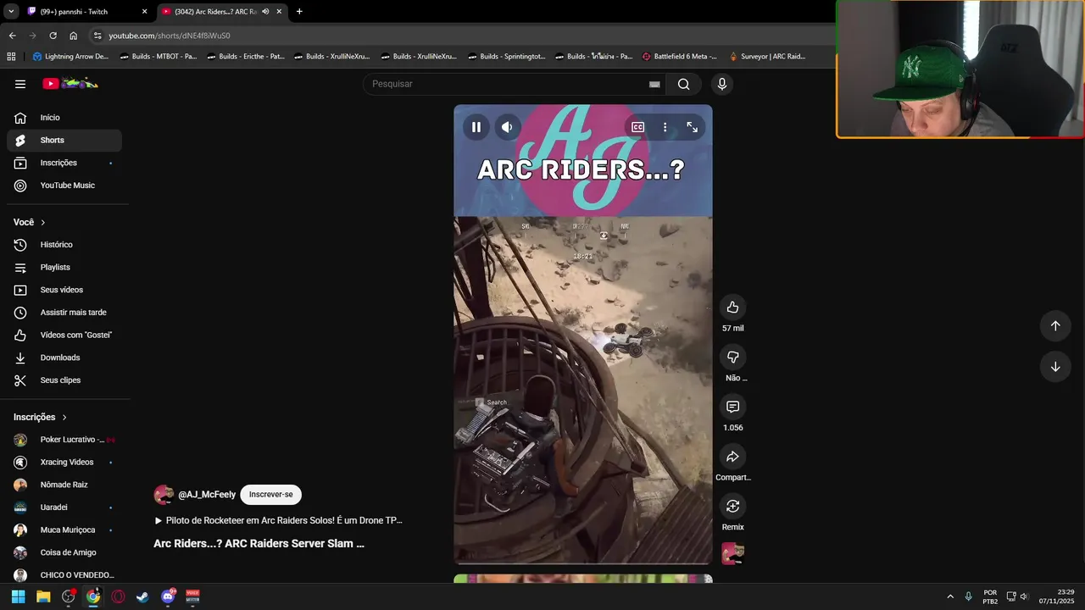Open the sound source thumbnail below Remix
Viewport: 1085px width, 610px height.
pos(733,553)
